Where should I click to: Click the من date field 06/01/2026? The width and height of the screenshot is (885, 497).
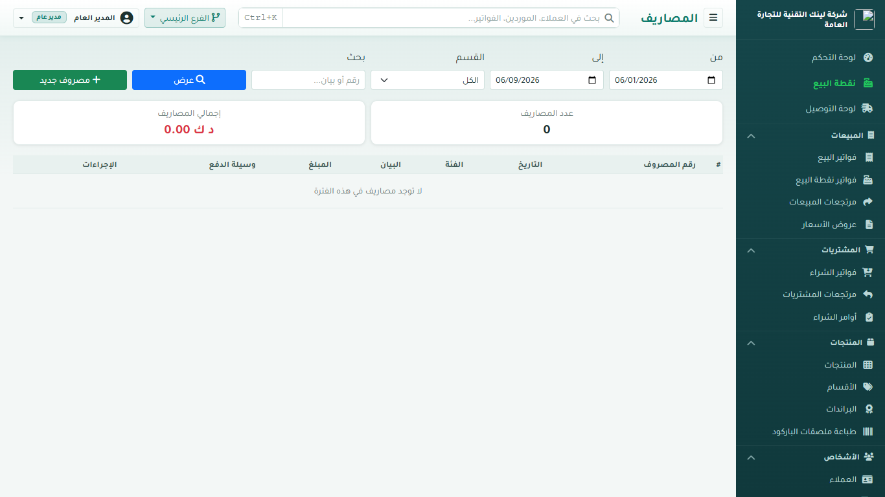666,80
